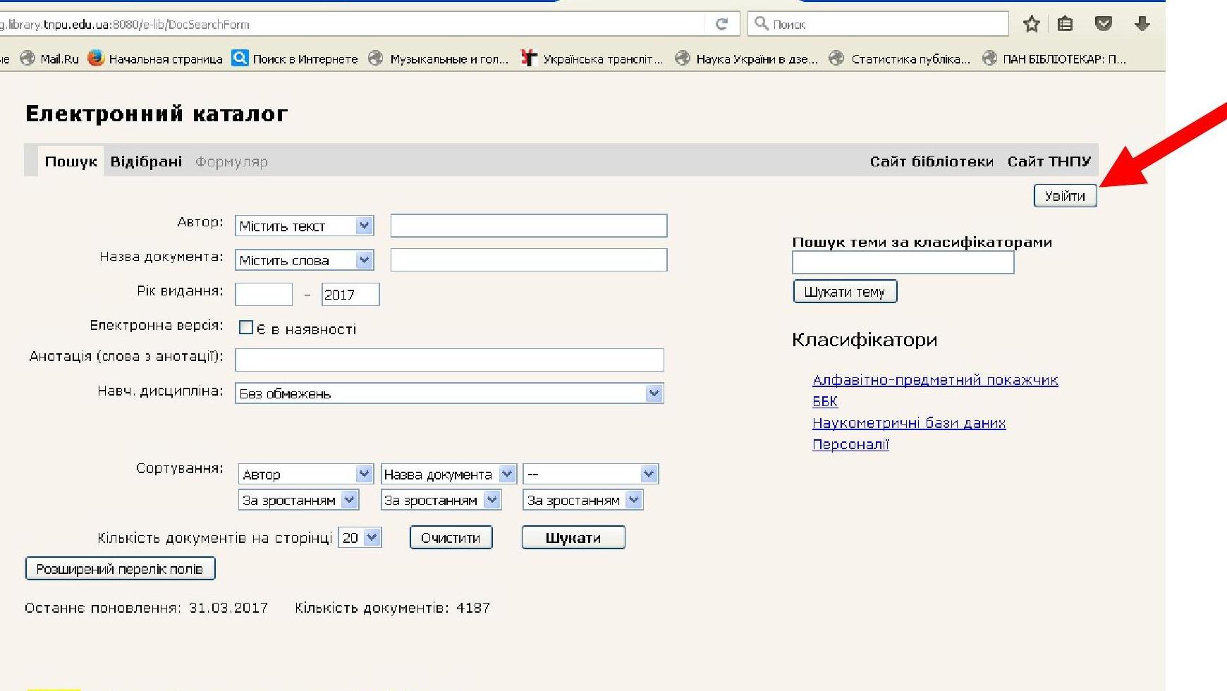Switch to the Відібрані tab

[x=146, y=161]
